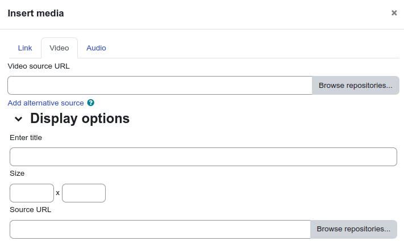Browse repositories for the Video source URL
This screenshot has height=241, width=404.
click(356, 86)
